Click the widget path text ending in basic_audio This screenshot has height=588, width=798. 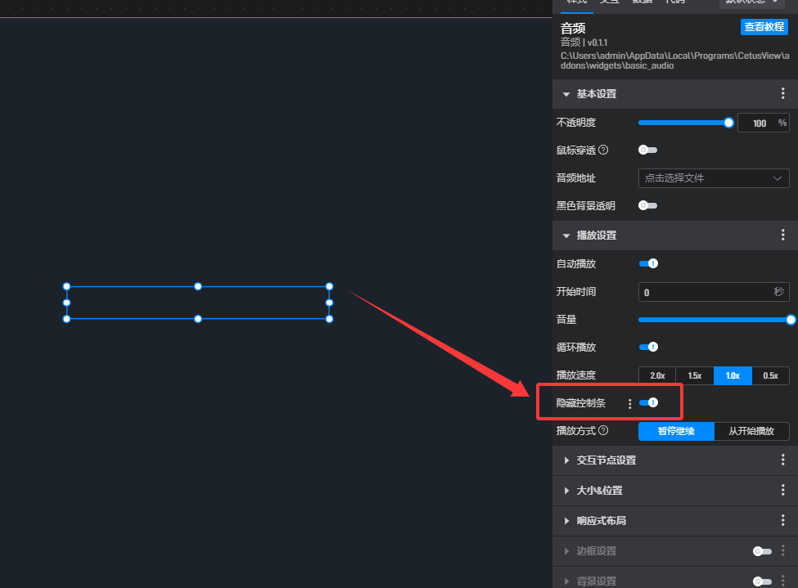point(675,61)
